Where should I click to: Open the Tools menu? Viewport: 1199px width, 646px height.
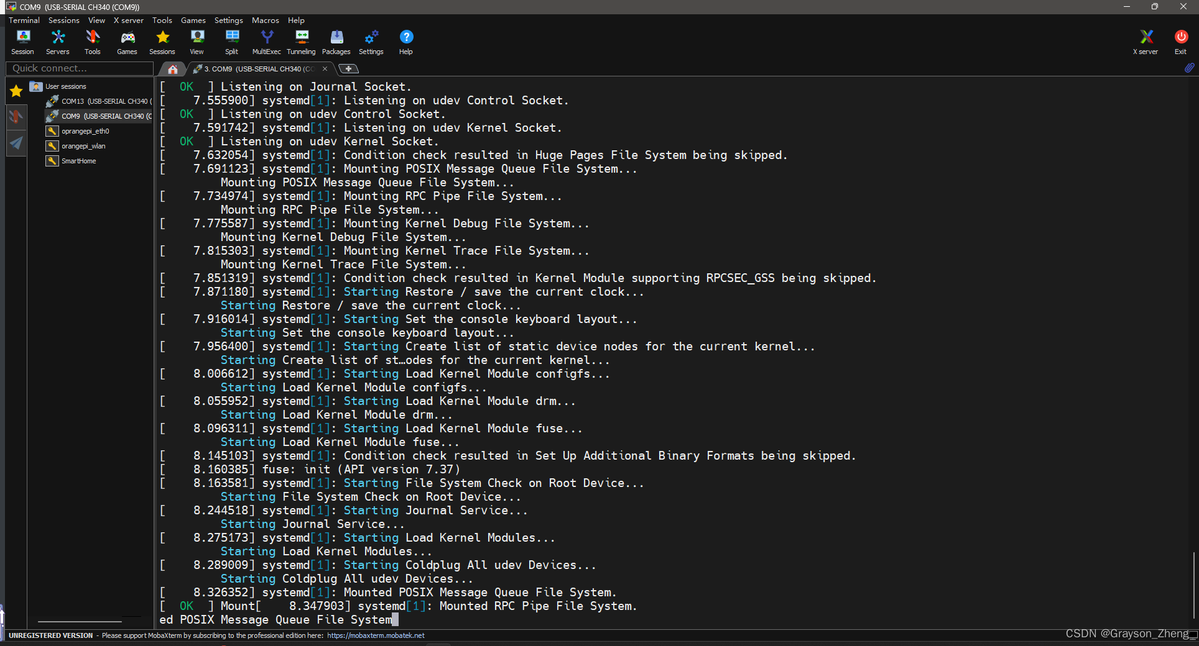pos(162,20)
